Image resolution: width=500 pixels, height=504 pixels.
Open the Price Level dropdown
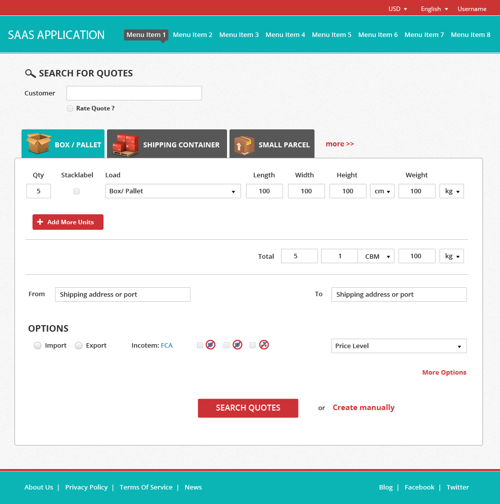pyautogui.click(x=398, y=346)
